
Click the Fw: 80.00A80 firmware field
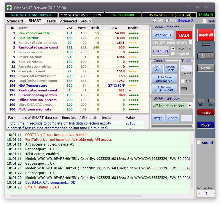point(123,15)
